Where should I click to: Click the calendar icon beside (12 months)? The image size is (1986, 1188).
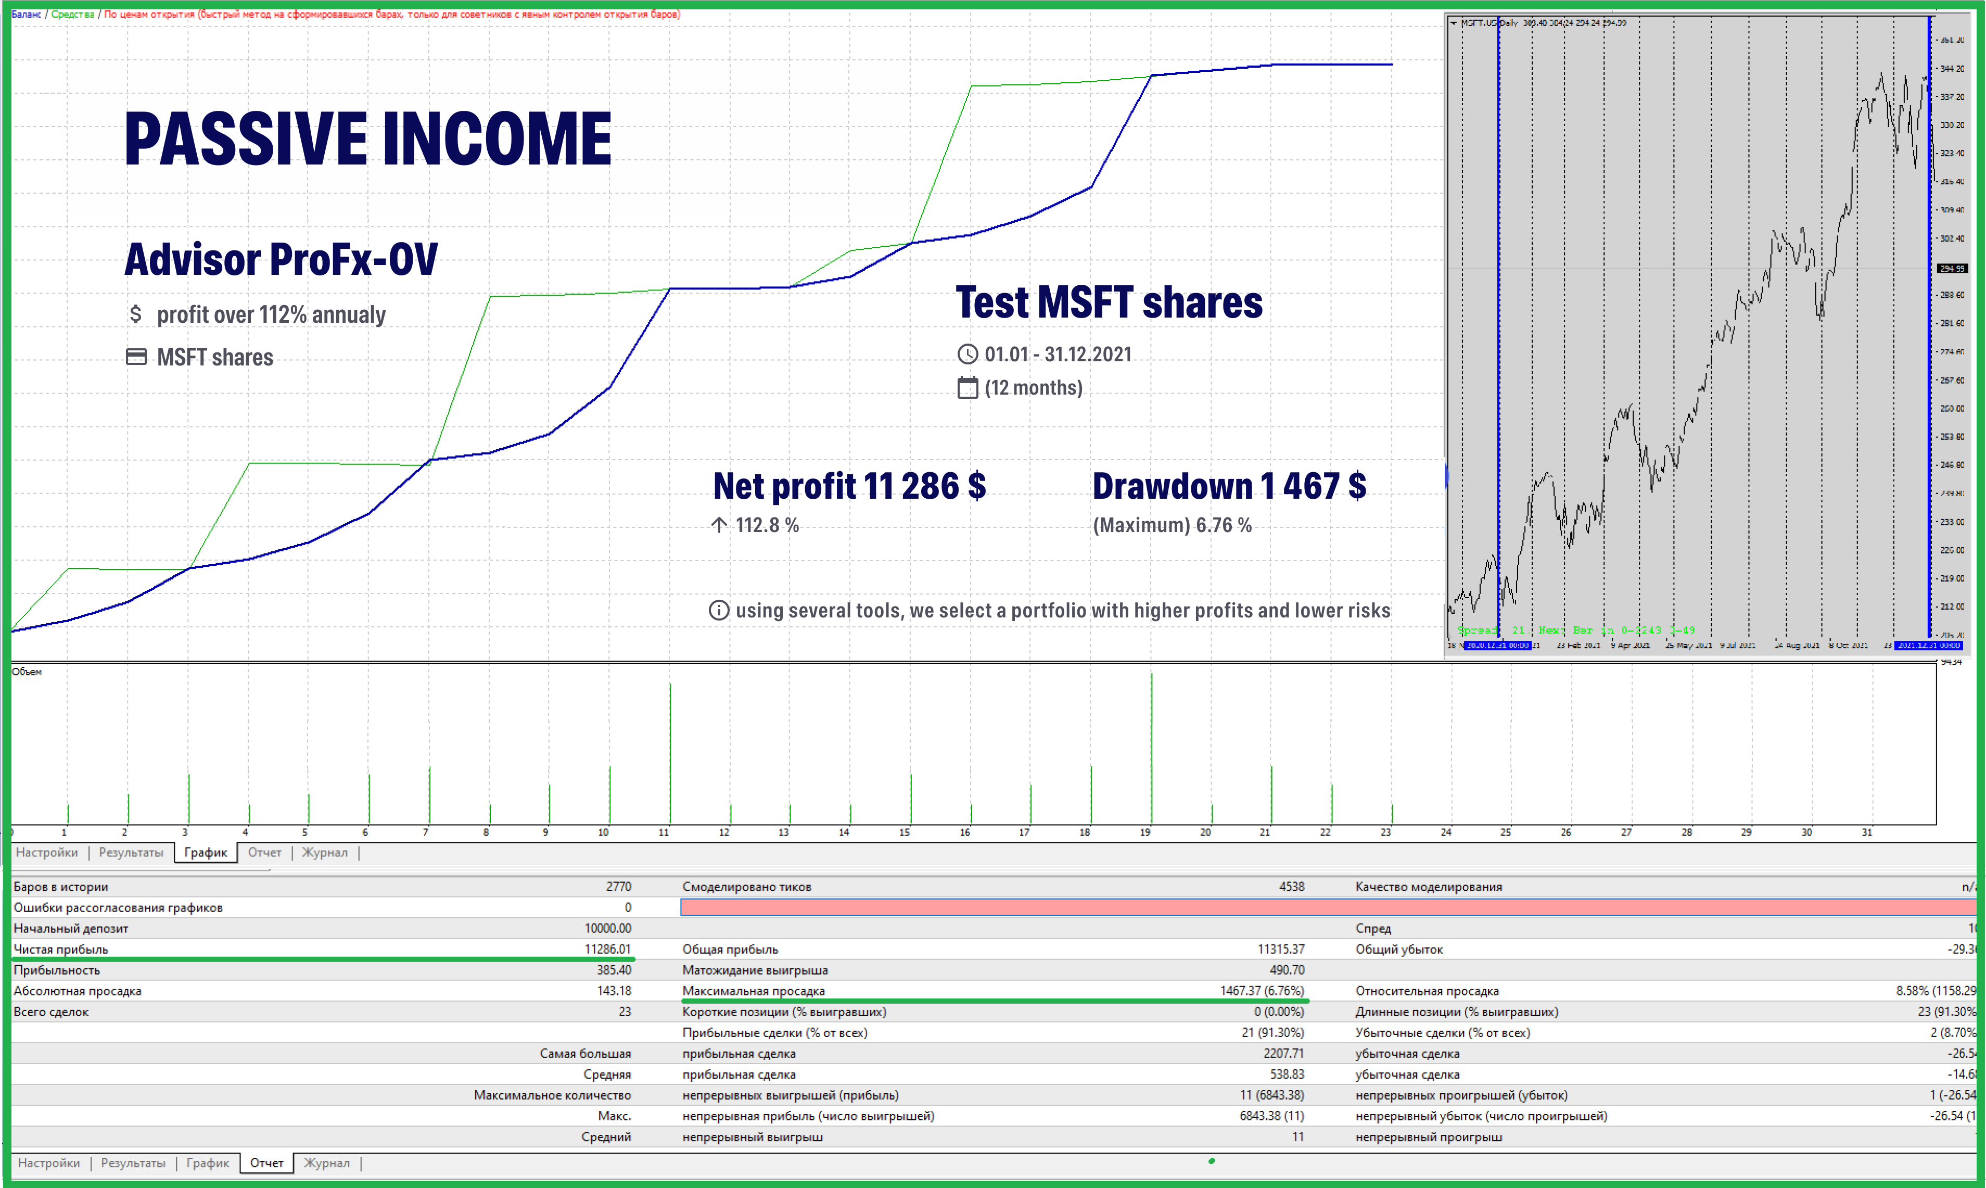pyautogui.click(x=967, y=387)
